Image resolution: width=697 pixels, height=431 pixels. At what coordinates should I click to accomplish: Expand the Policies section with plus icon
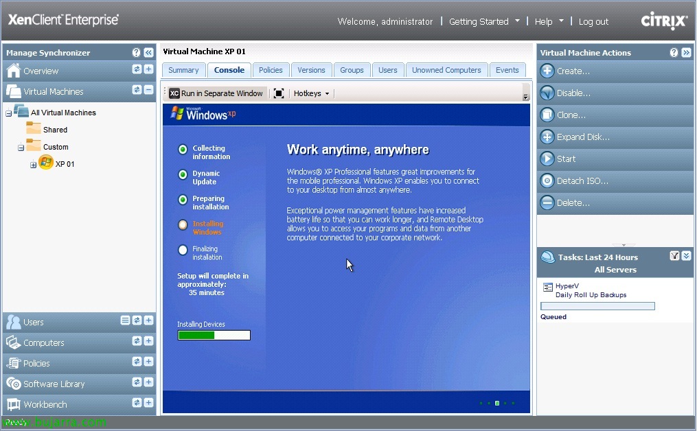point(148,361)
